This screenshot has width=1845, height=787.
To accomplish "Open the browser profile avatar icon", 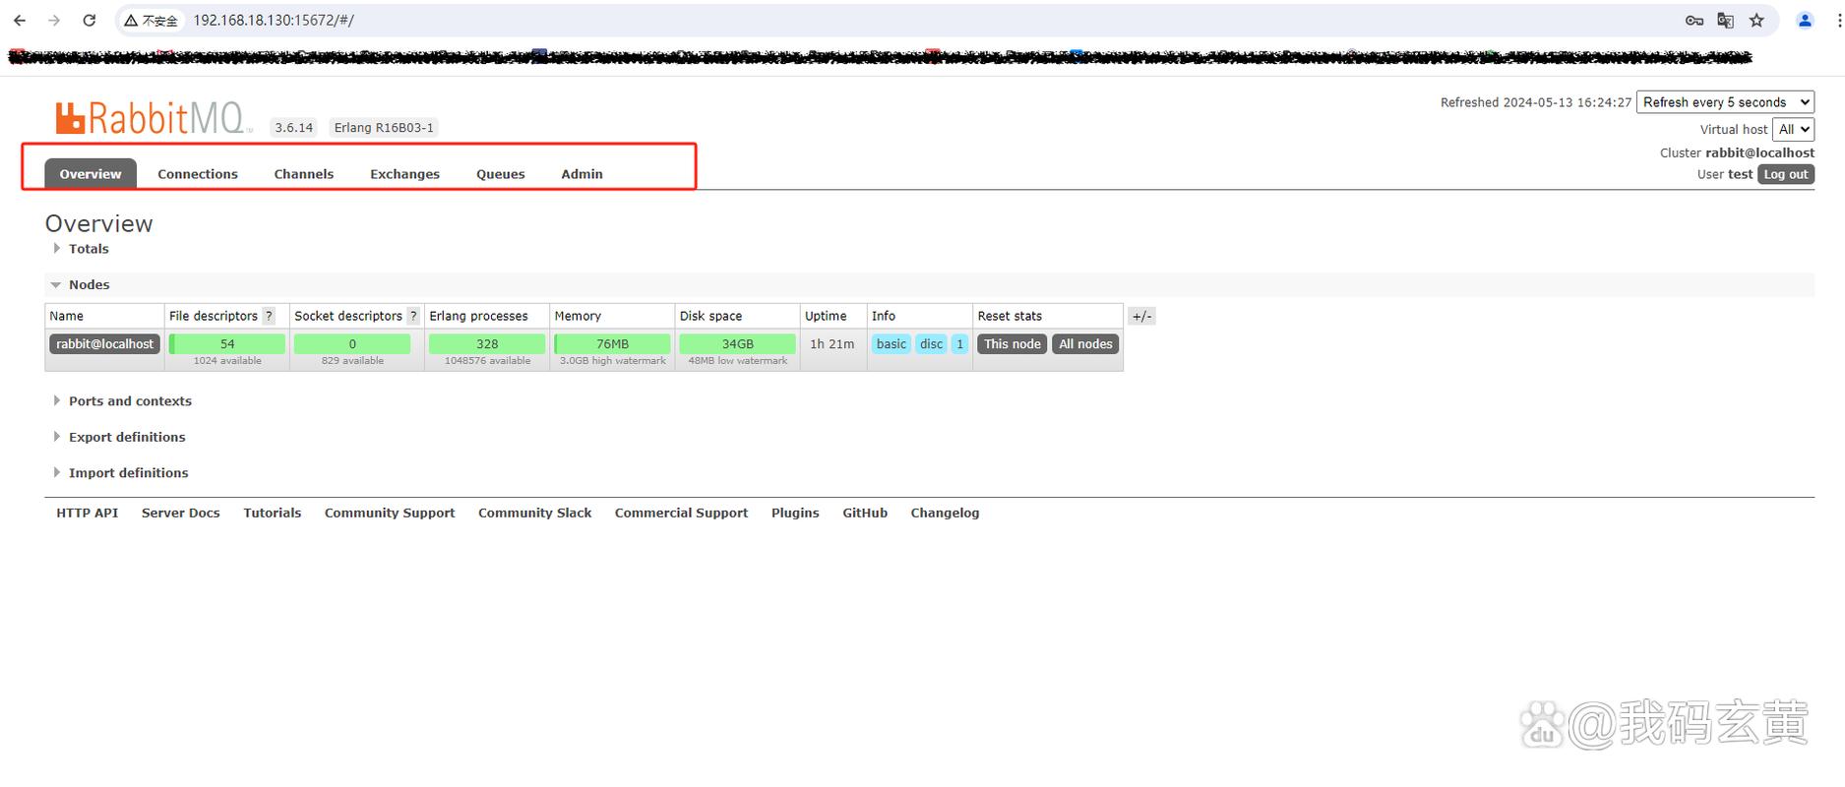I will pyautogui.click(x=1805, y=21).
